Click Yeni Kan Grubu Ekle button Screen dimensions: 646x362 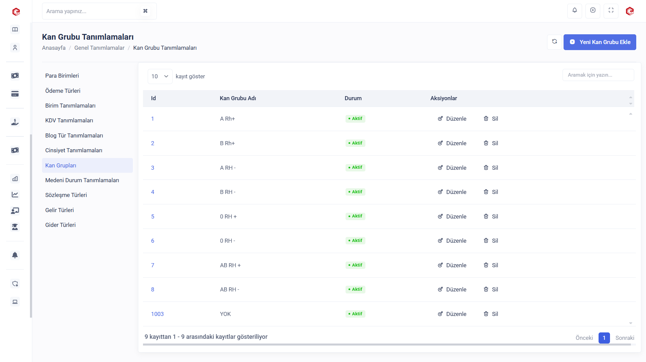click(600, 42)
